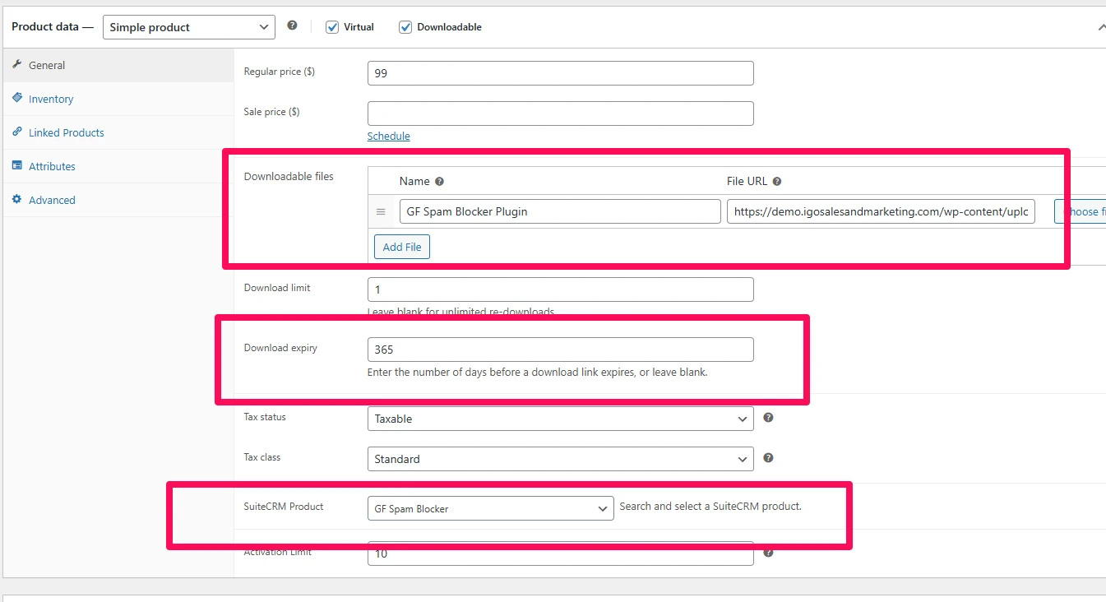Expand the Tax class Standard dropdown

pyautogui.click(x=560, y=459)
